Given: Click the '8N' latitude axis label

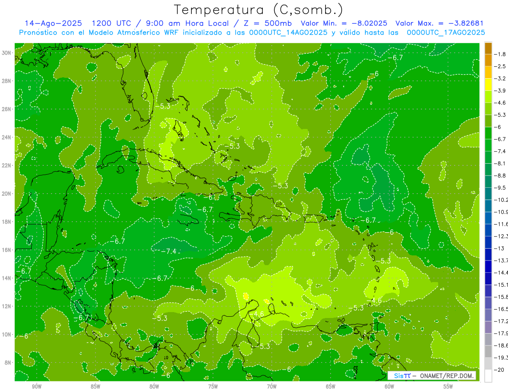Looking at the screenshot, I should tap(8, 362).
